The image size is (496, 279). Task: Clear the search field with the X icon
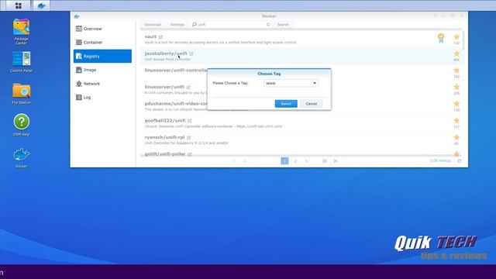pos(268,24)
